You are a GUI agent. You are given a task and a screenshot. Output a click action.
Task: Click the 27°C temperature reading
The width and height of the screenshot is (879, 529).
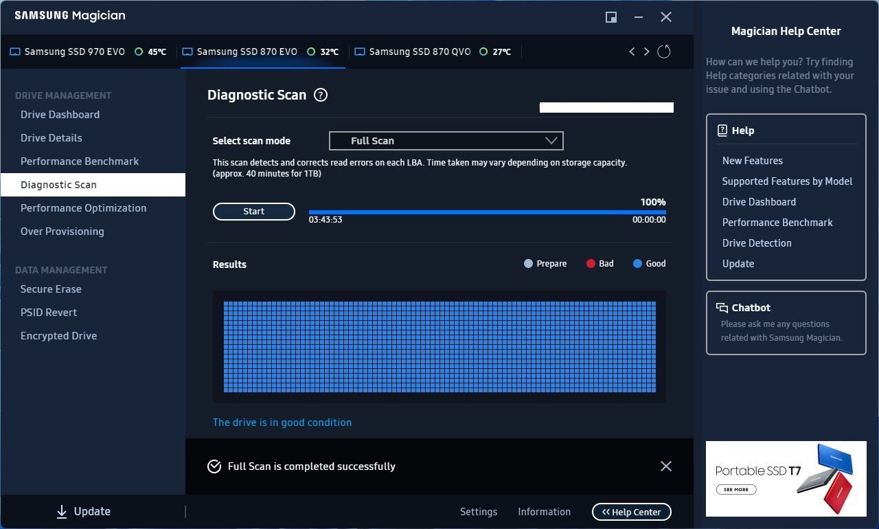501,52
